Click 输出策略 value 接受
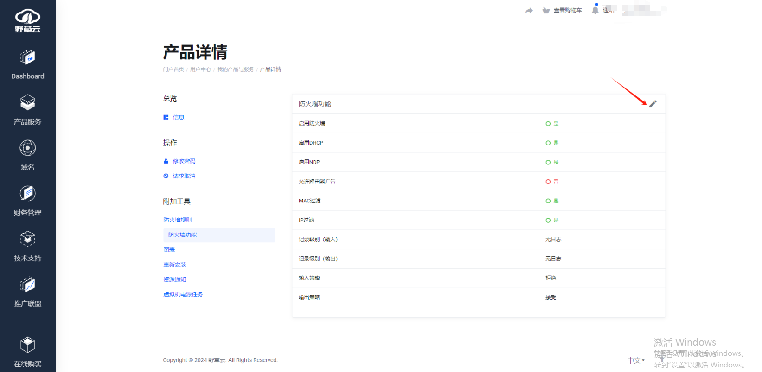This screenshot has width=762, height=372. click(551, 297)
